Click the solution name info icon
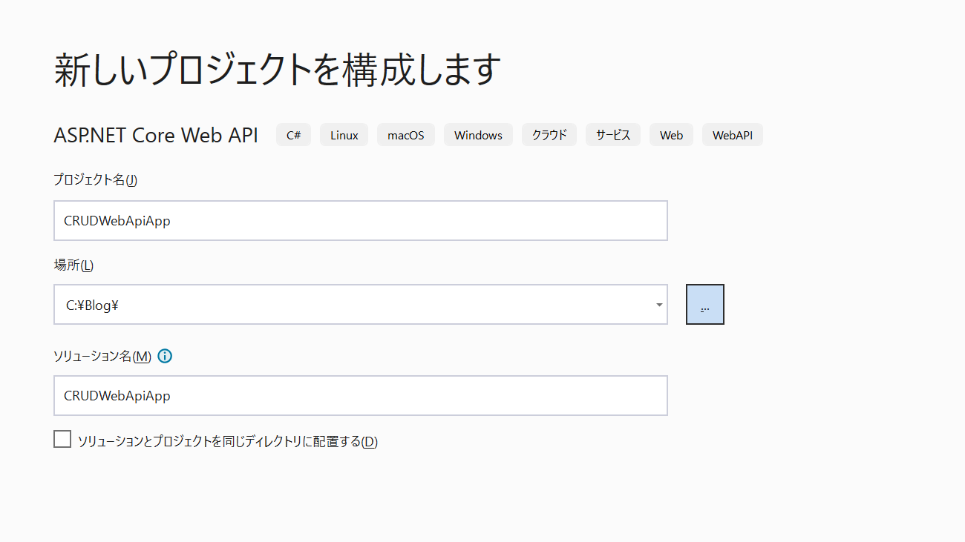The height and width of the screenshot is (542, 965). pos(165,356)
